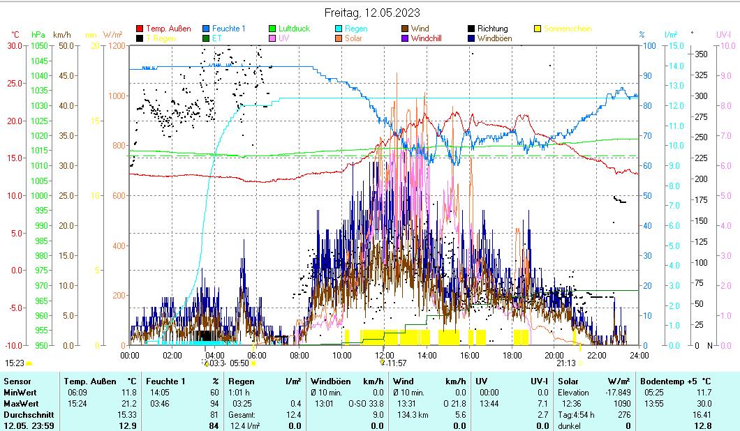This screenshot has width=740, height=431.
Task: Click the red Temp. Außen legend swatch
Action: pyautogui.click(x=140, y=29)
